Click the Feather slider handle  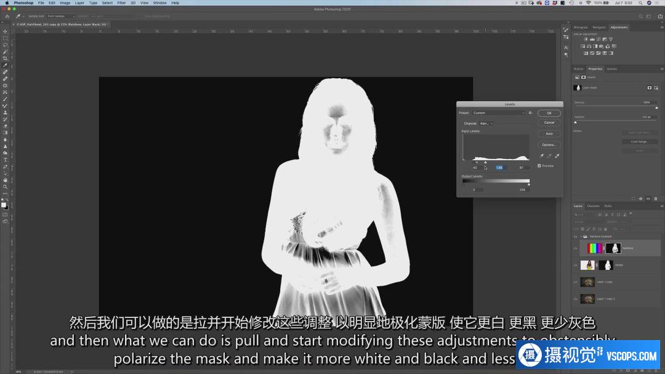pyautogui.click(x=576, y=122)
